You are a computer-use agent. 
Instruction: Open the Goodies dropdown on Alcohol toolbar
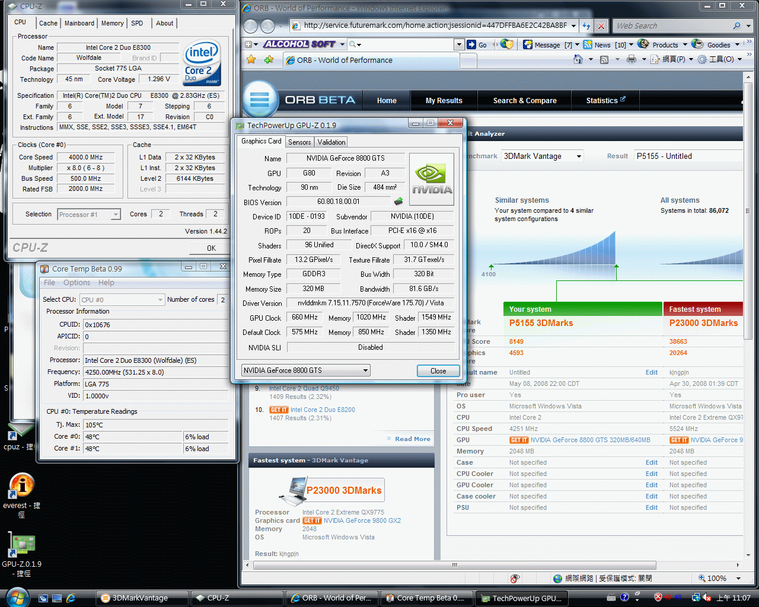point(737,44)
